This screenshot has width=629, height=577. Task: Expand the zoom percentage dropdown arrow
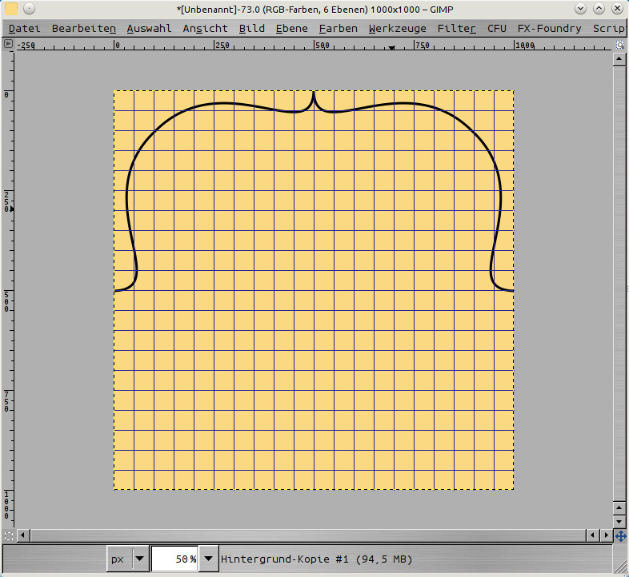[x=208, y=559]
